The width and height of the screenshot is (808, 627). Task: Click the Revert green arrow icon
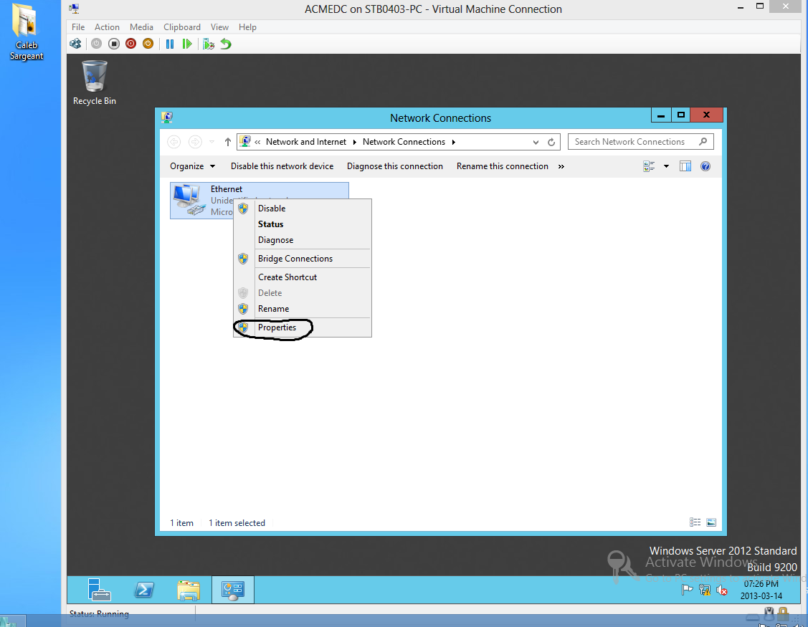pos(226,44)
